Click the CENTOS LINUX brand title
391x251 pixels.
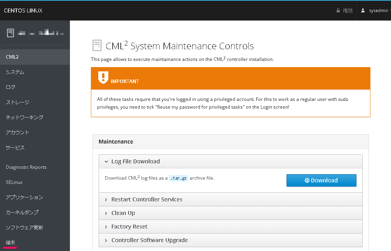point(23,10)
